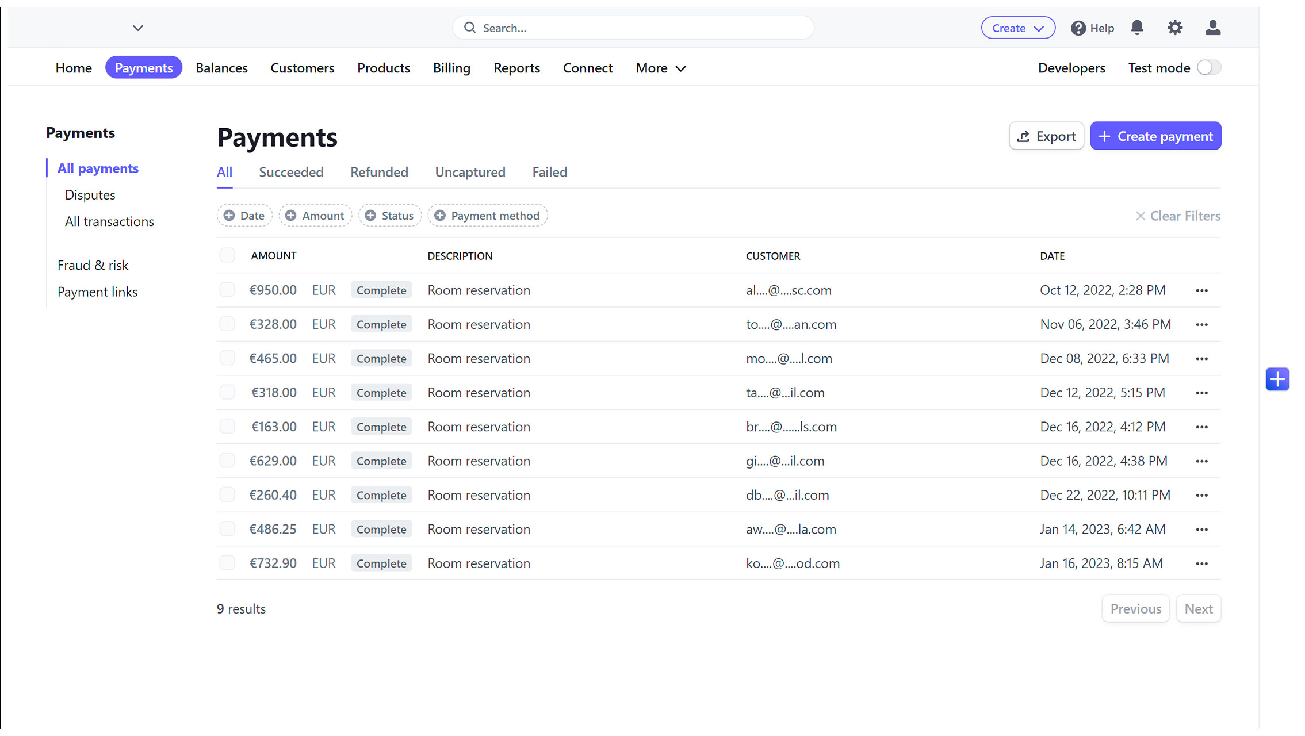Expand the More navigation menu
This screenshot has height=736, width=1305.
click(661, 68)
